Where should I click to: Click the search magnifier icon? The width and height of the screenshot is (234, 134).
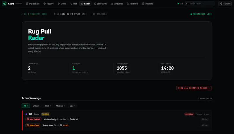[187, 3]
